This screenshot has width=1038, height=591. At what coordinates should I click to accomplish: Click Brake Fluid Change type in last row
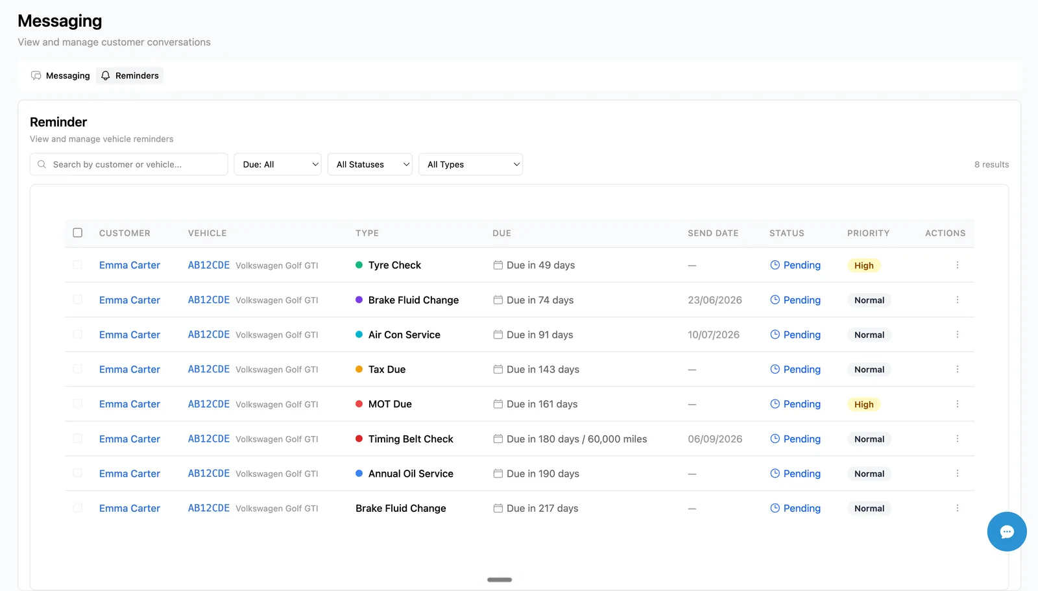point(401,509)
